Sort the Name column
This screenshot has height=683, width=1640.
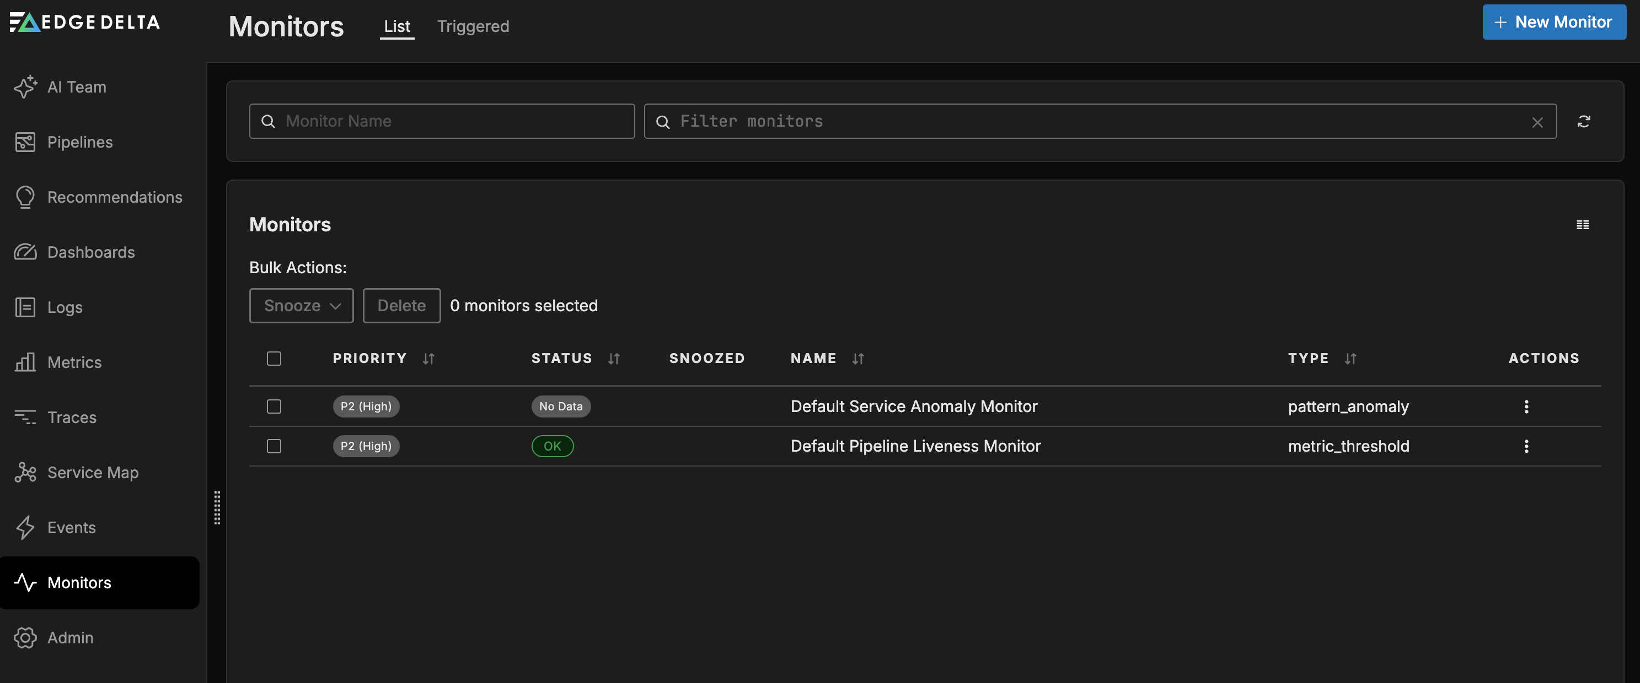click(857, 359)
